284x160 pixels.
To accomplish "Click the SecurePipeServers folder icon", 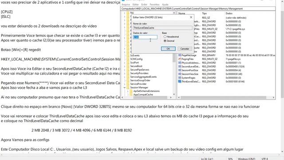I will point(128,70).
